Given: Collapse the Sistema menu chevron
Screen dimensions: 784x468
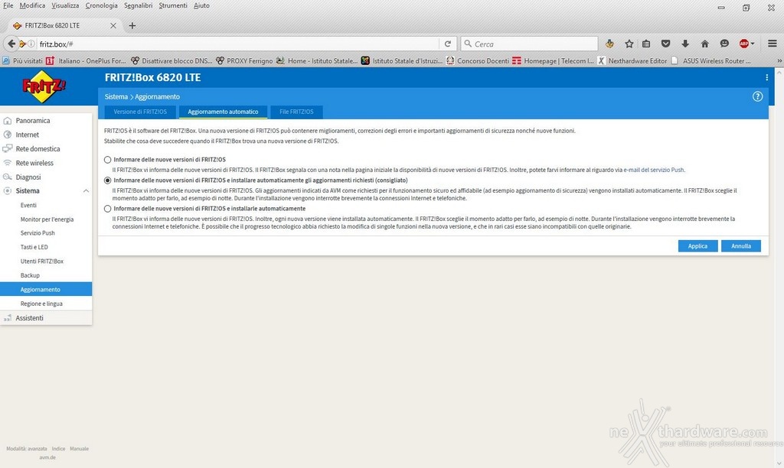Looking at the screenshot, I should [86, 191].
